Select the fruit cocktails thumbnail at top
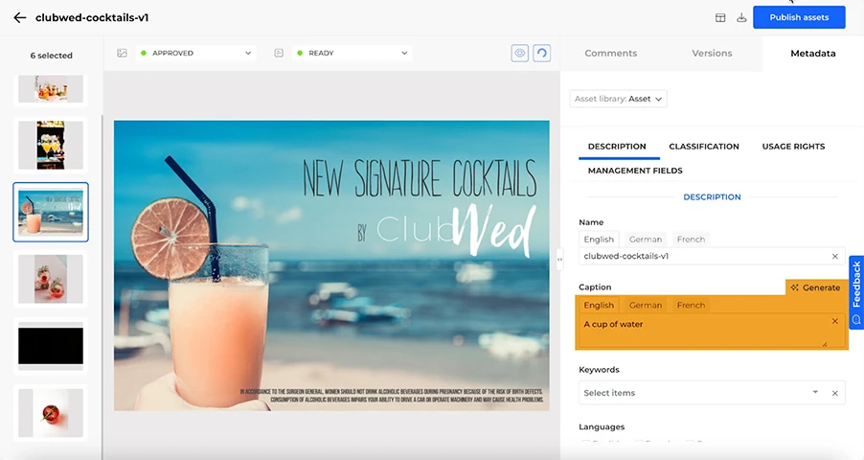The height and width of the screenshot is (460, 864). pos(51,89)
